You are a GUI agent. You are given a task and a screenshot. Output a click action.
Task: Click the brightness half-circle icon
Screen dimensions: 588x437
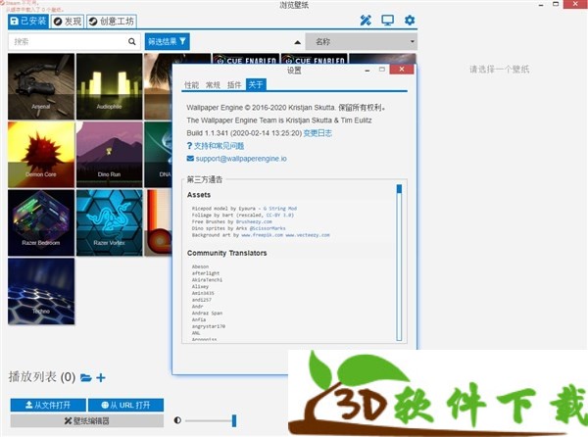(177, 420)
